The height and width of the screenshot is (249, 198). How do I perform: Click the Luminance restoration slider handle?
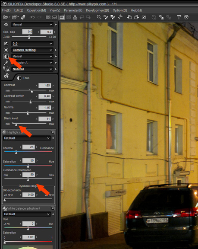[28, 179]
